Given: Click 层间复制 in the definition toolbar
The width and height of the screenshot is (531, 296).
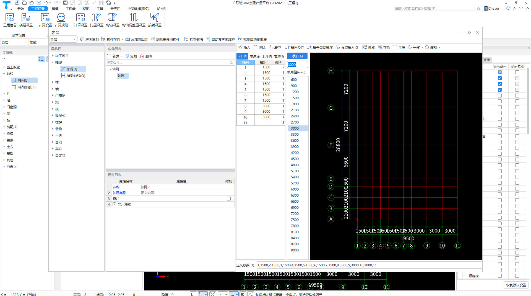Looking at the screenshot, I should pyautogui.click(x=89, y=39).
